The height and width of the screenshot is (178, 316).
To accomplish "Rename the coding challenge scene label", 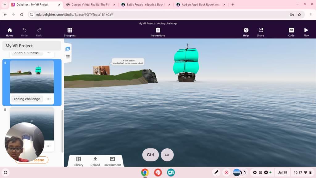I will (27, 99).
